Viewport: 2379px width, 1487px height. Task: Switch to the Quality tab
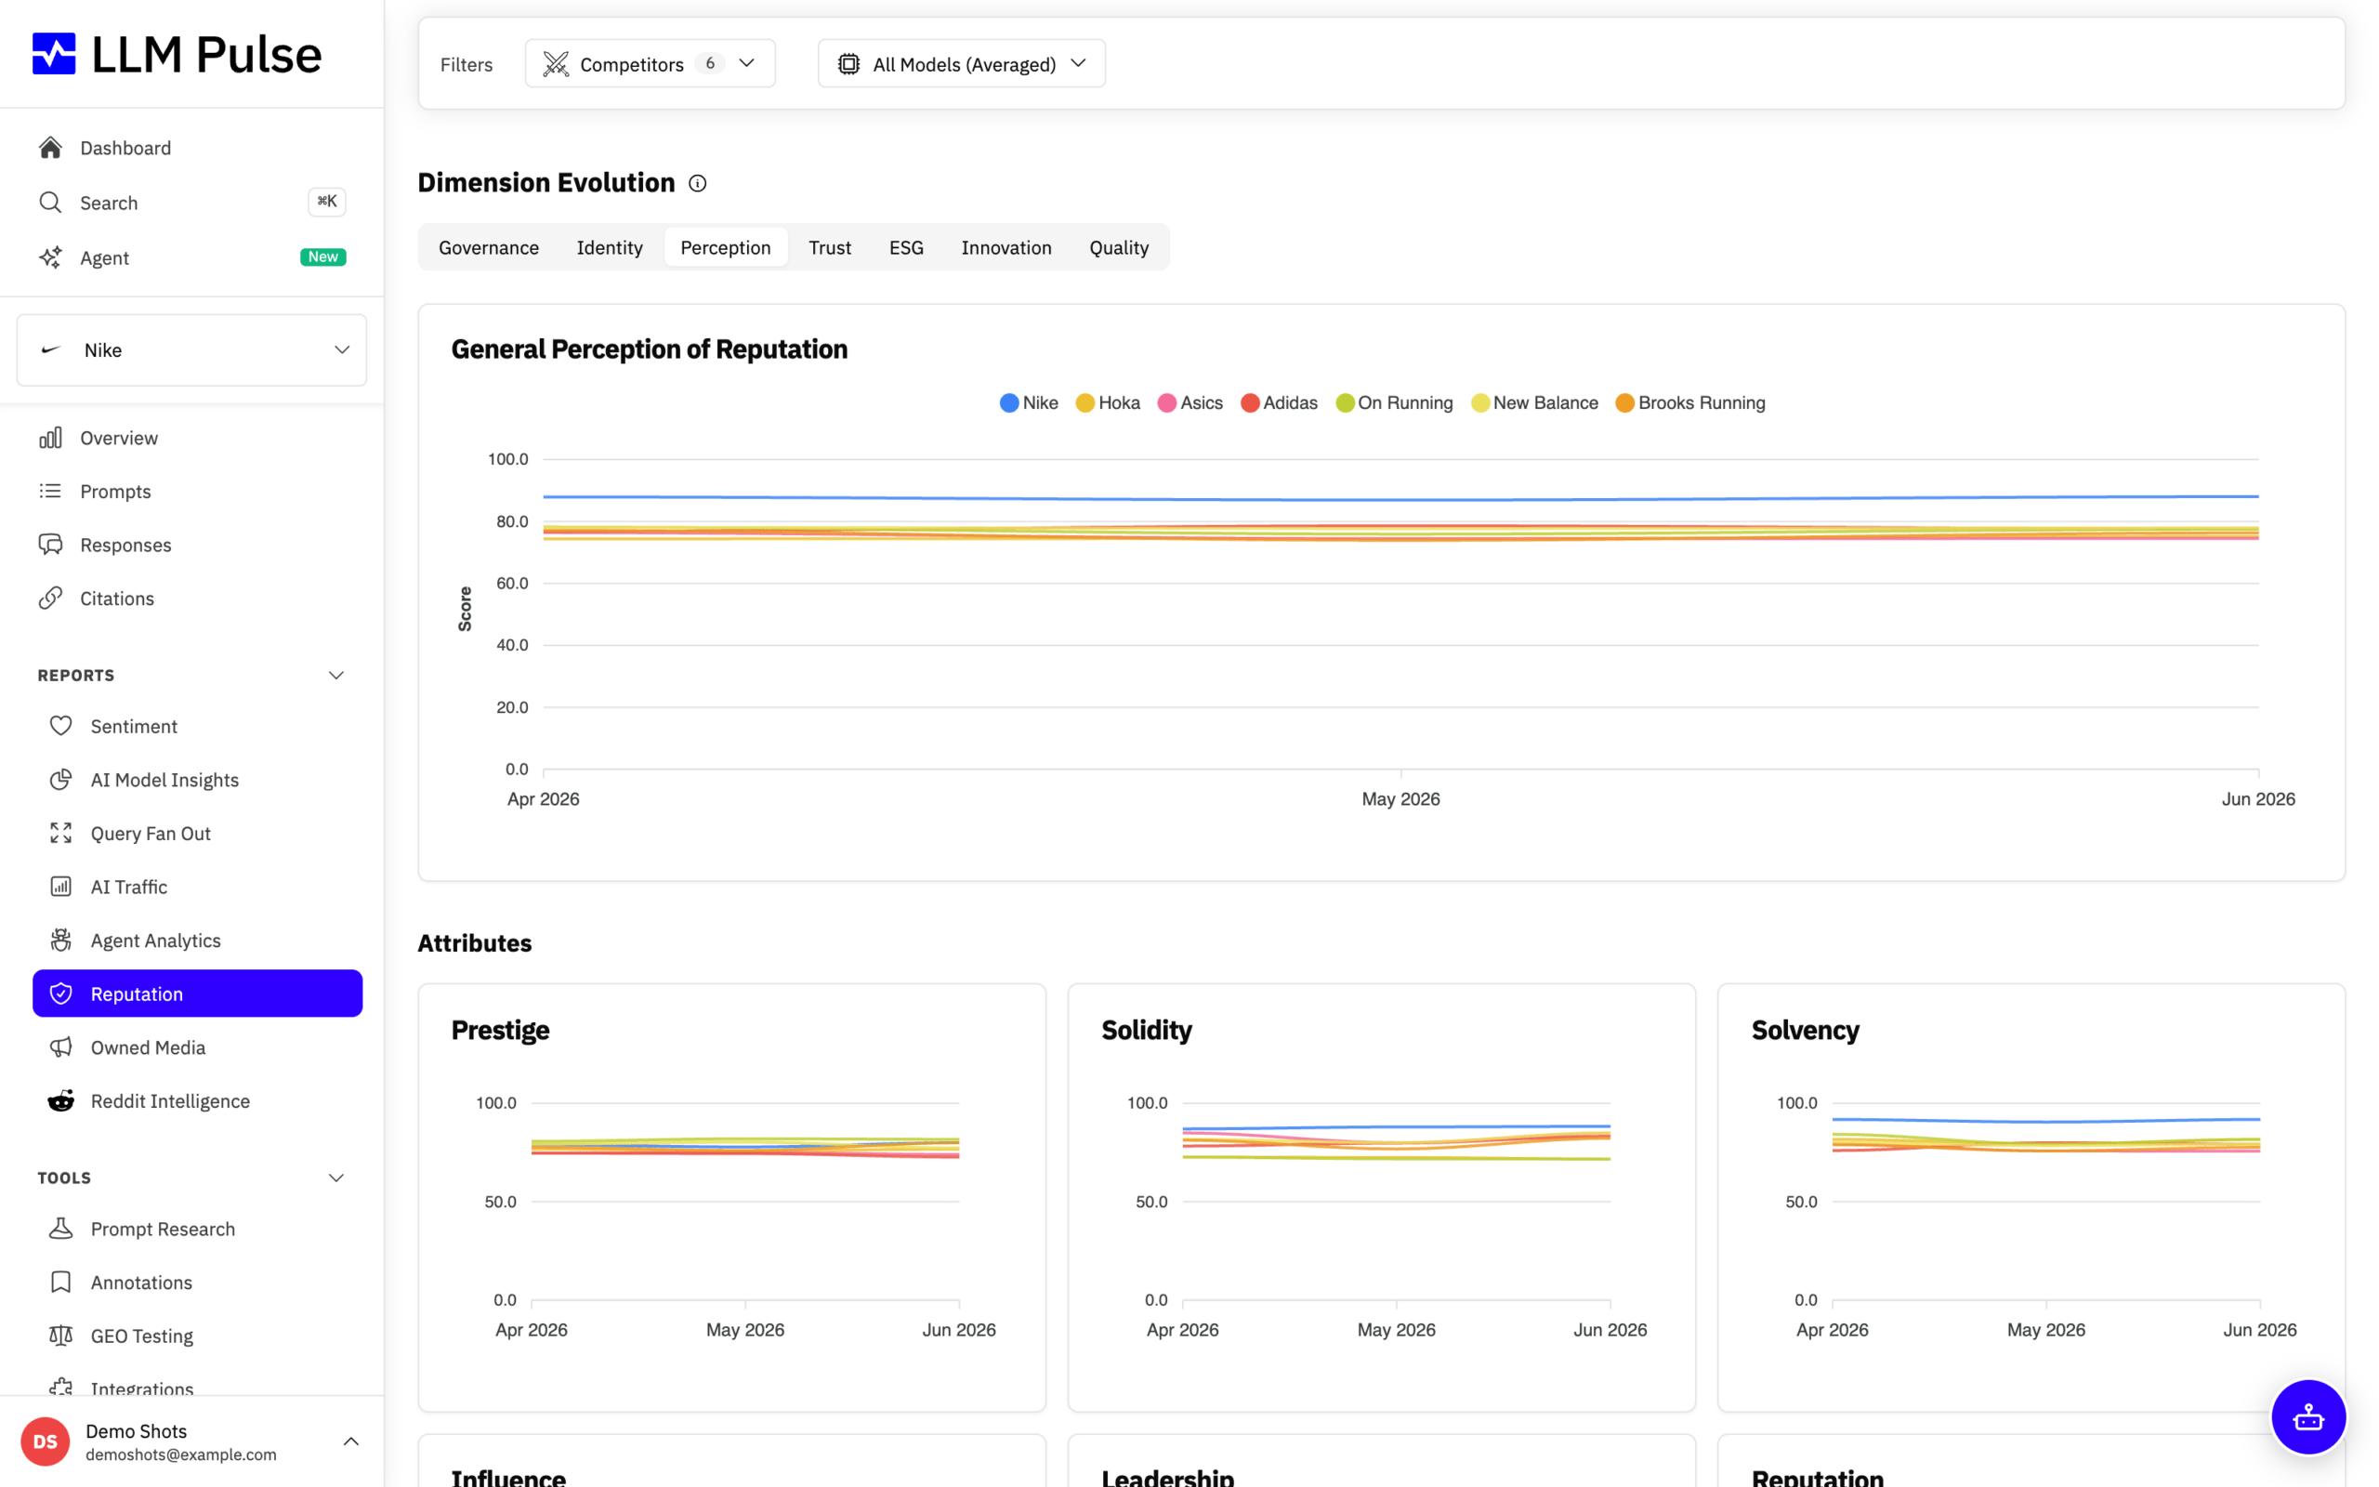tap(1119, 248)
